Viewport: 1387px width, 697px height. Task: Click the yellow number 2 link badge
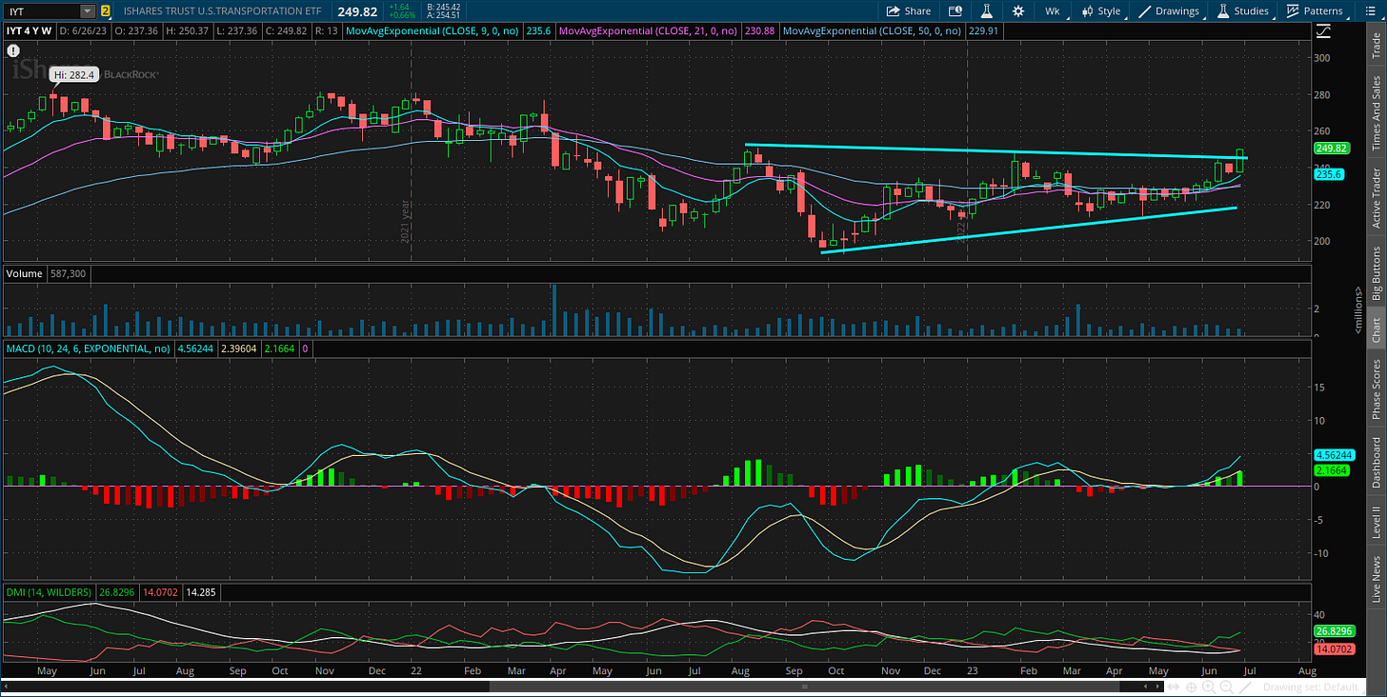tap(105, 11)
